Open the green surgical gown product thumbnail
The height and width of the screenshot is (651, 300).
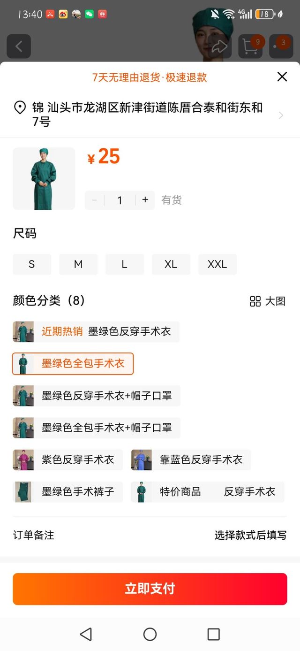[44, 178]
